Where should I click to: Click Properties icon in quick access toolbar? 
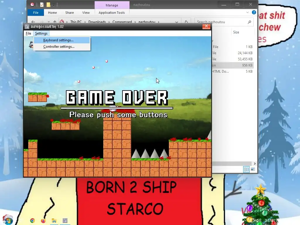pos(42,4)
